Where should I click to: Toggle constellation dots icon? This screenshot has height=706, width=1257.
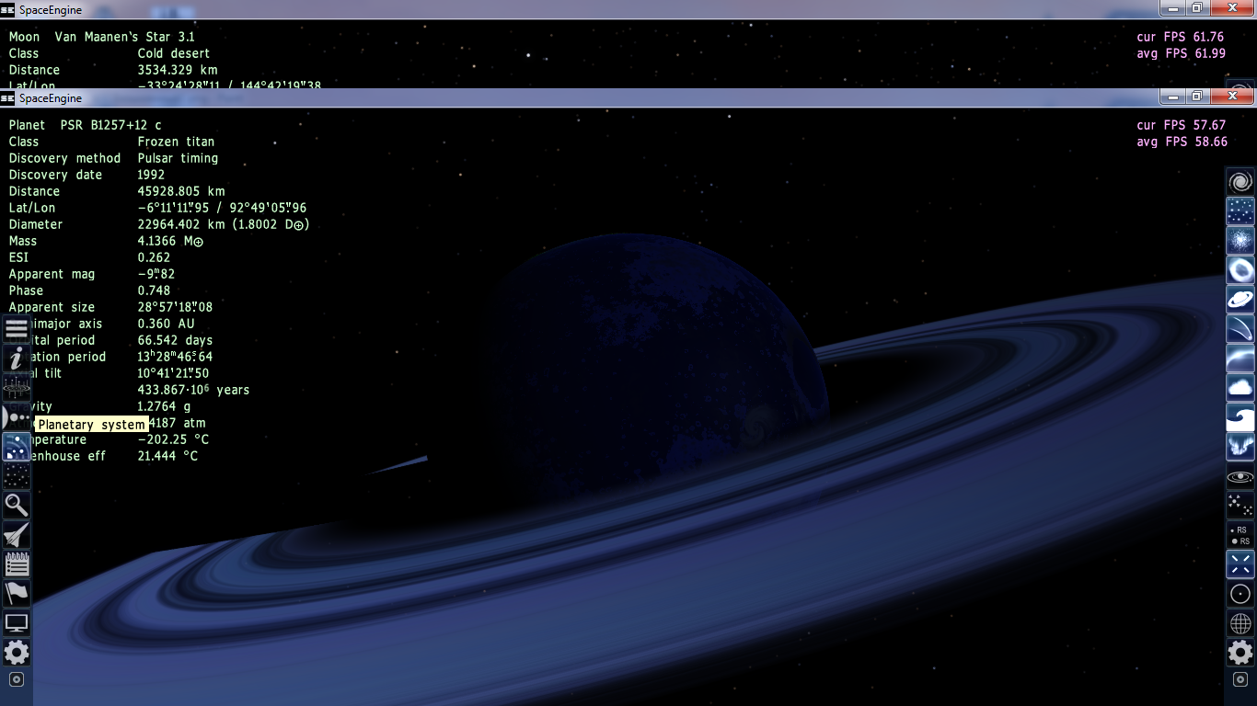(x=1240, y=505)
